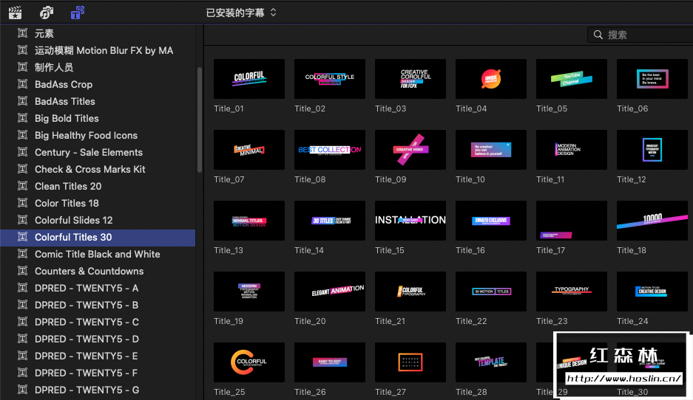Select DPRED - TWENTY5 - B category
Viewport: 693px width, 400px height.
point(98,306)
